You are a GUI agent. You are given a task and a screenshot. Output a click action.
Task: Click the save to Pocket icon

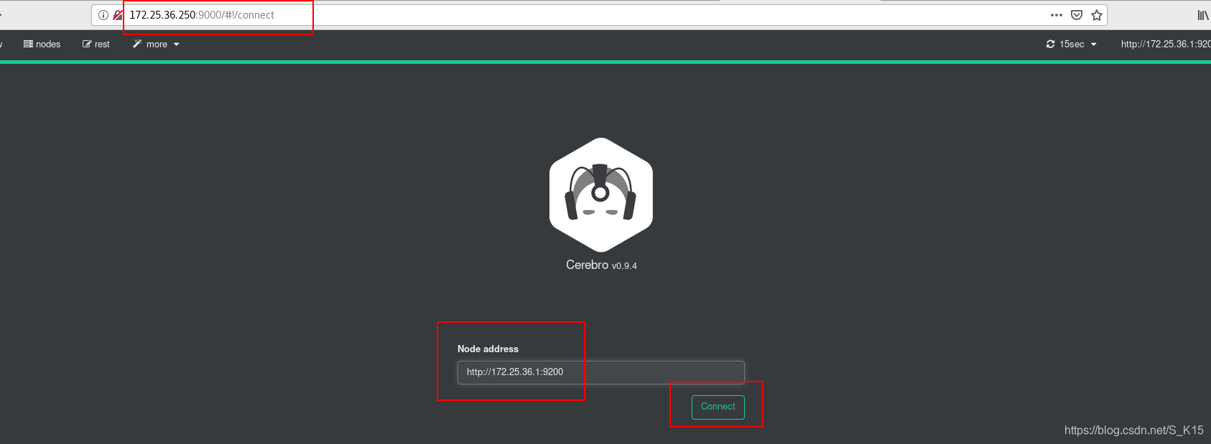click(x=1077, y=15)
